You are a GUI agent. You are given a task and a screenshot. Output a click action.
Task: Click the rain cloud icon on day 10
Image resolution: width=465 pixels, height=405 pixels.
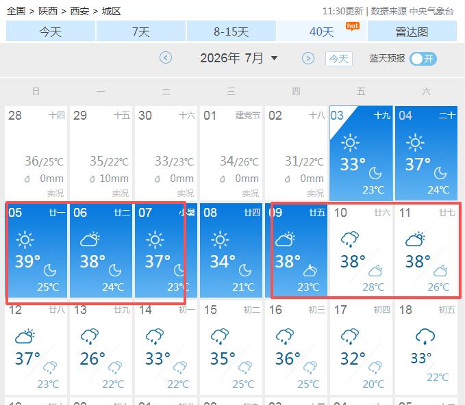(350, 239)
